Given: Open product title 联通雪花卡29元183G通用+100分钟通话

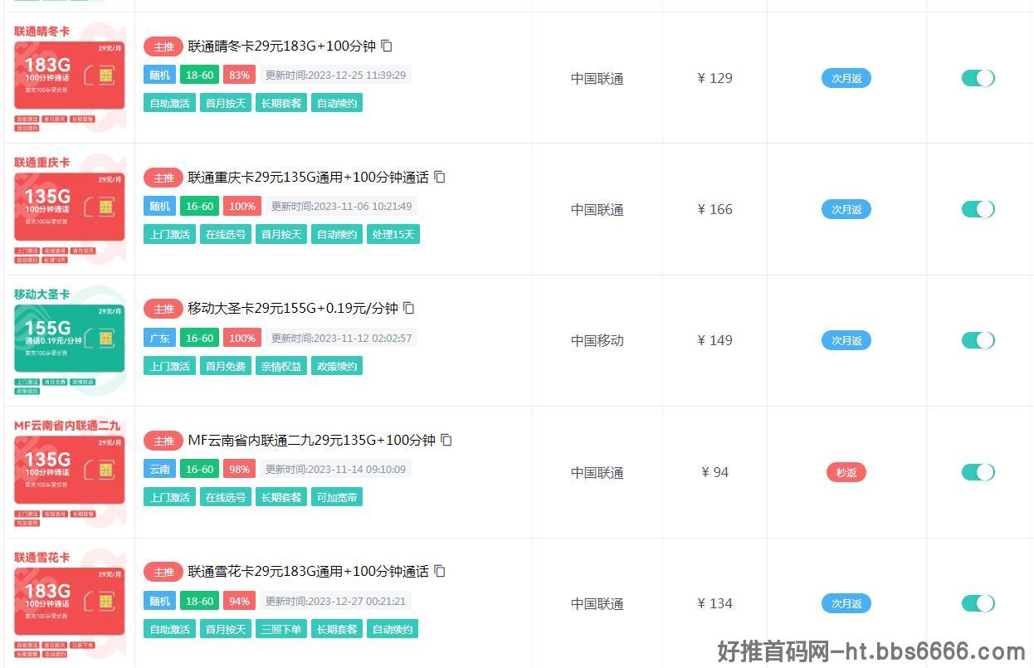Looking at the screenshot, I should (308, 572).
